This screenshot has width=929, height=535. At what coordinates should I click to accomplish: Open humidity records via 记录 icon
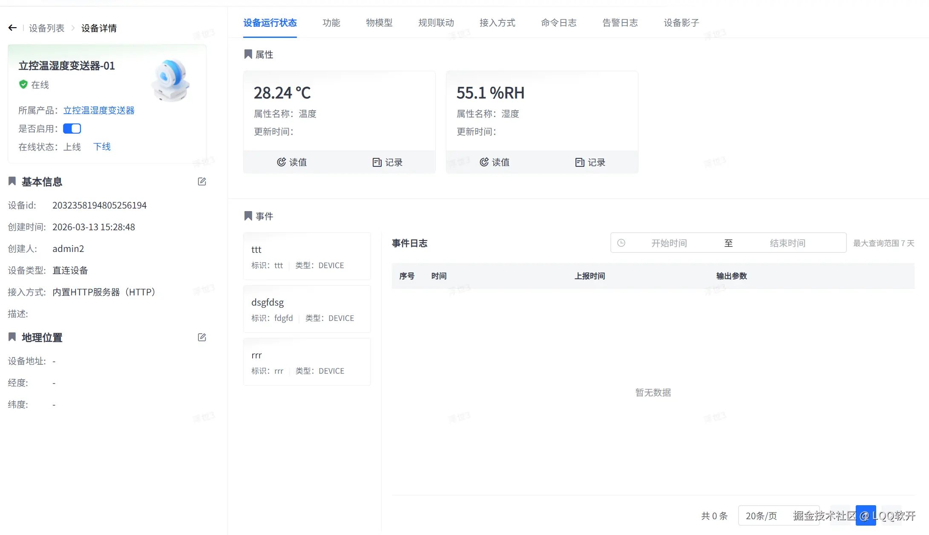pos(580,162)
